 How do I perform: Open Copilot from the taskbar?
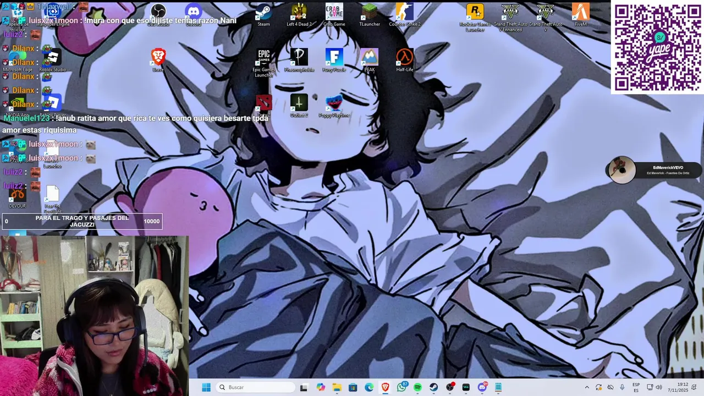click(x=321, y=387)
